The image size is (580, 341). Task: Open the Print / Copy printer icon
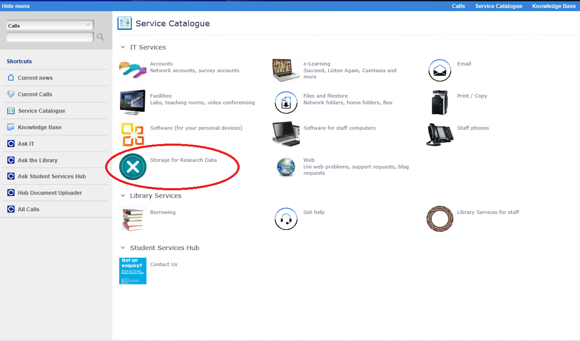[439, 102]
